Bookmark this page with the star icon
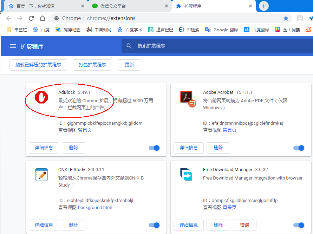The image size is (313, 234). [286, 18]
